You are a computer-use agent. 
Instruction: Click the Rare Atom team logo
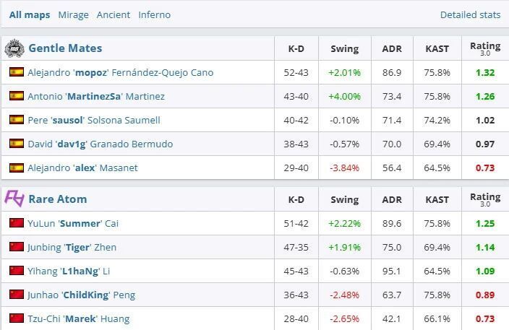pos(14,199)
